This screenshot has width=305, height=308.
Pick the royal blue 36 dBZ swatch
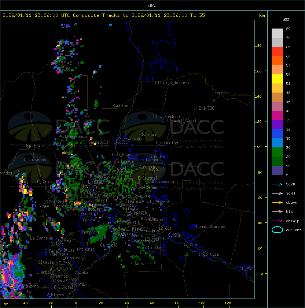[x=277, y=134]
